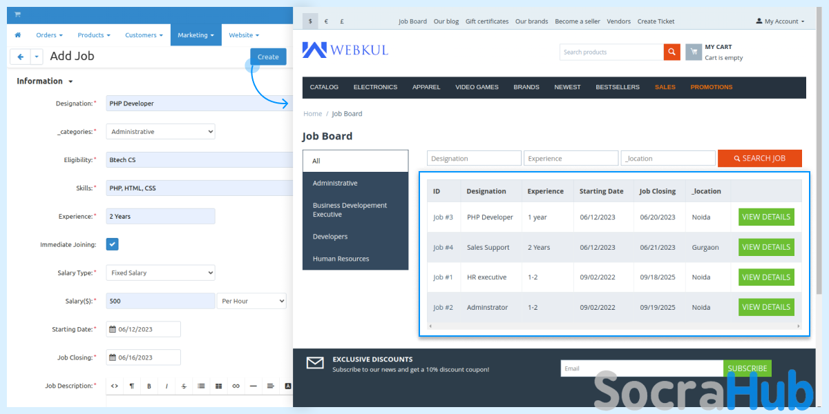Click the Create button

[268, 57]
